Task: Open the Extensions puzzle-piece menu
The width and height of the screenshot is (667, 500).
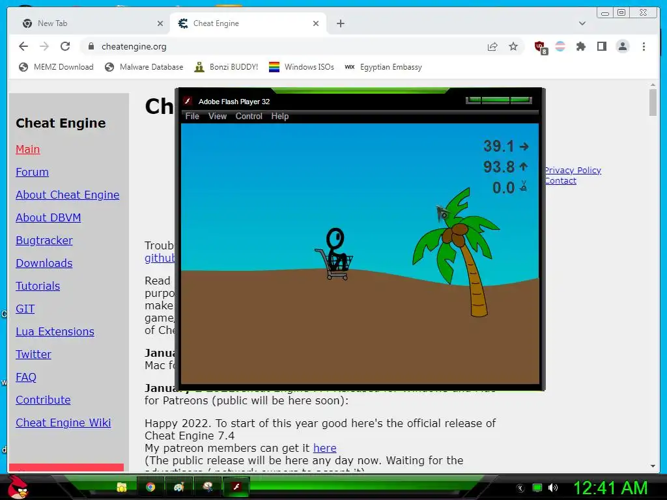Action: pos(580,46)
